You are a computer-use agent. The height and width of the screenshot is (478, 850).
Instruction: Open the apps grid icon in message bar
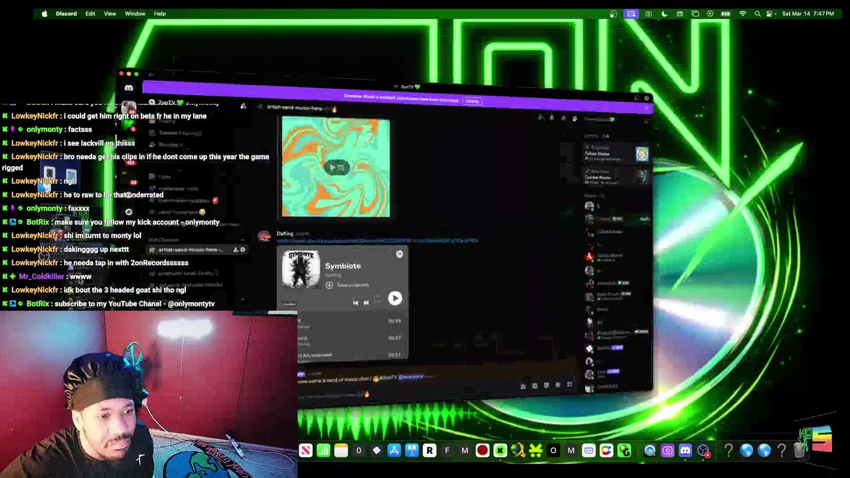(569, 385)
